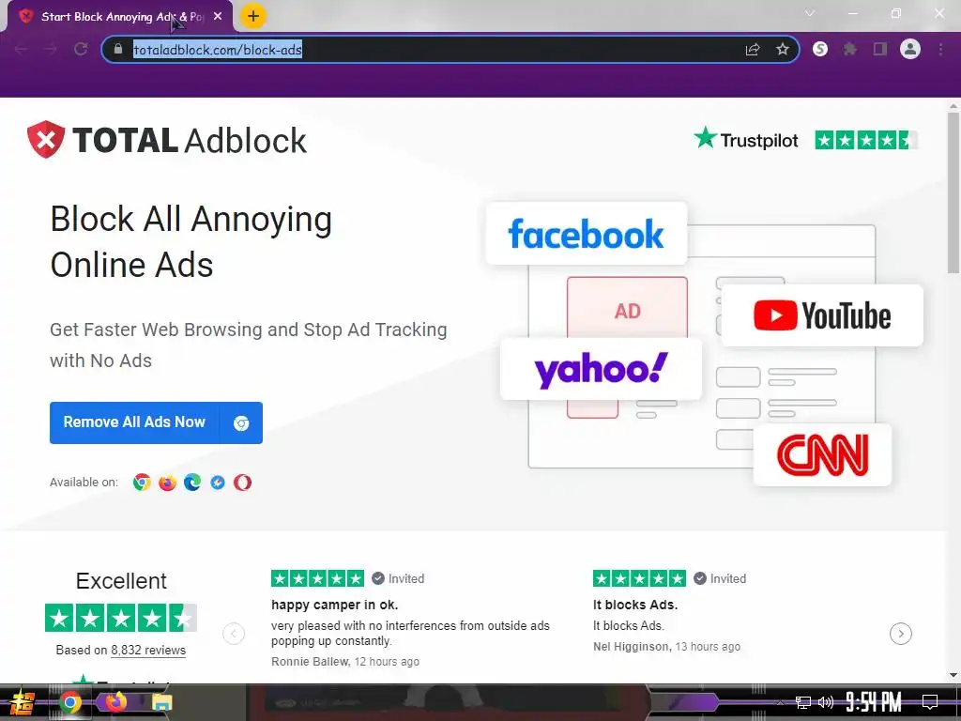Viewport: 961px width, 721px height.
Task: Open Firefox from the taskbar
Action: coord(115,701)
